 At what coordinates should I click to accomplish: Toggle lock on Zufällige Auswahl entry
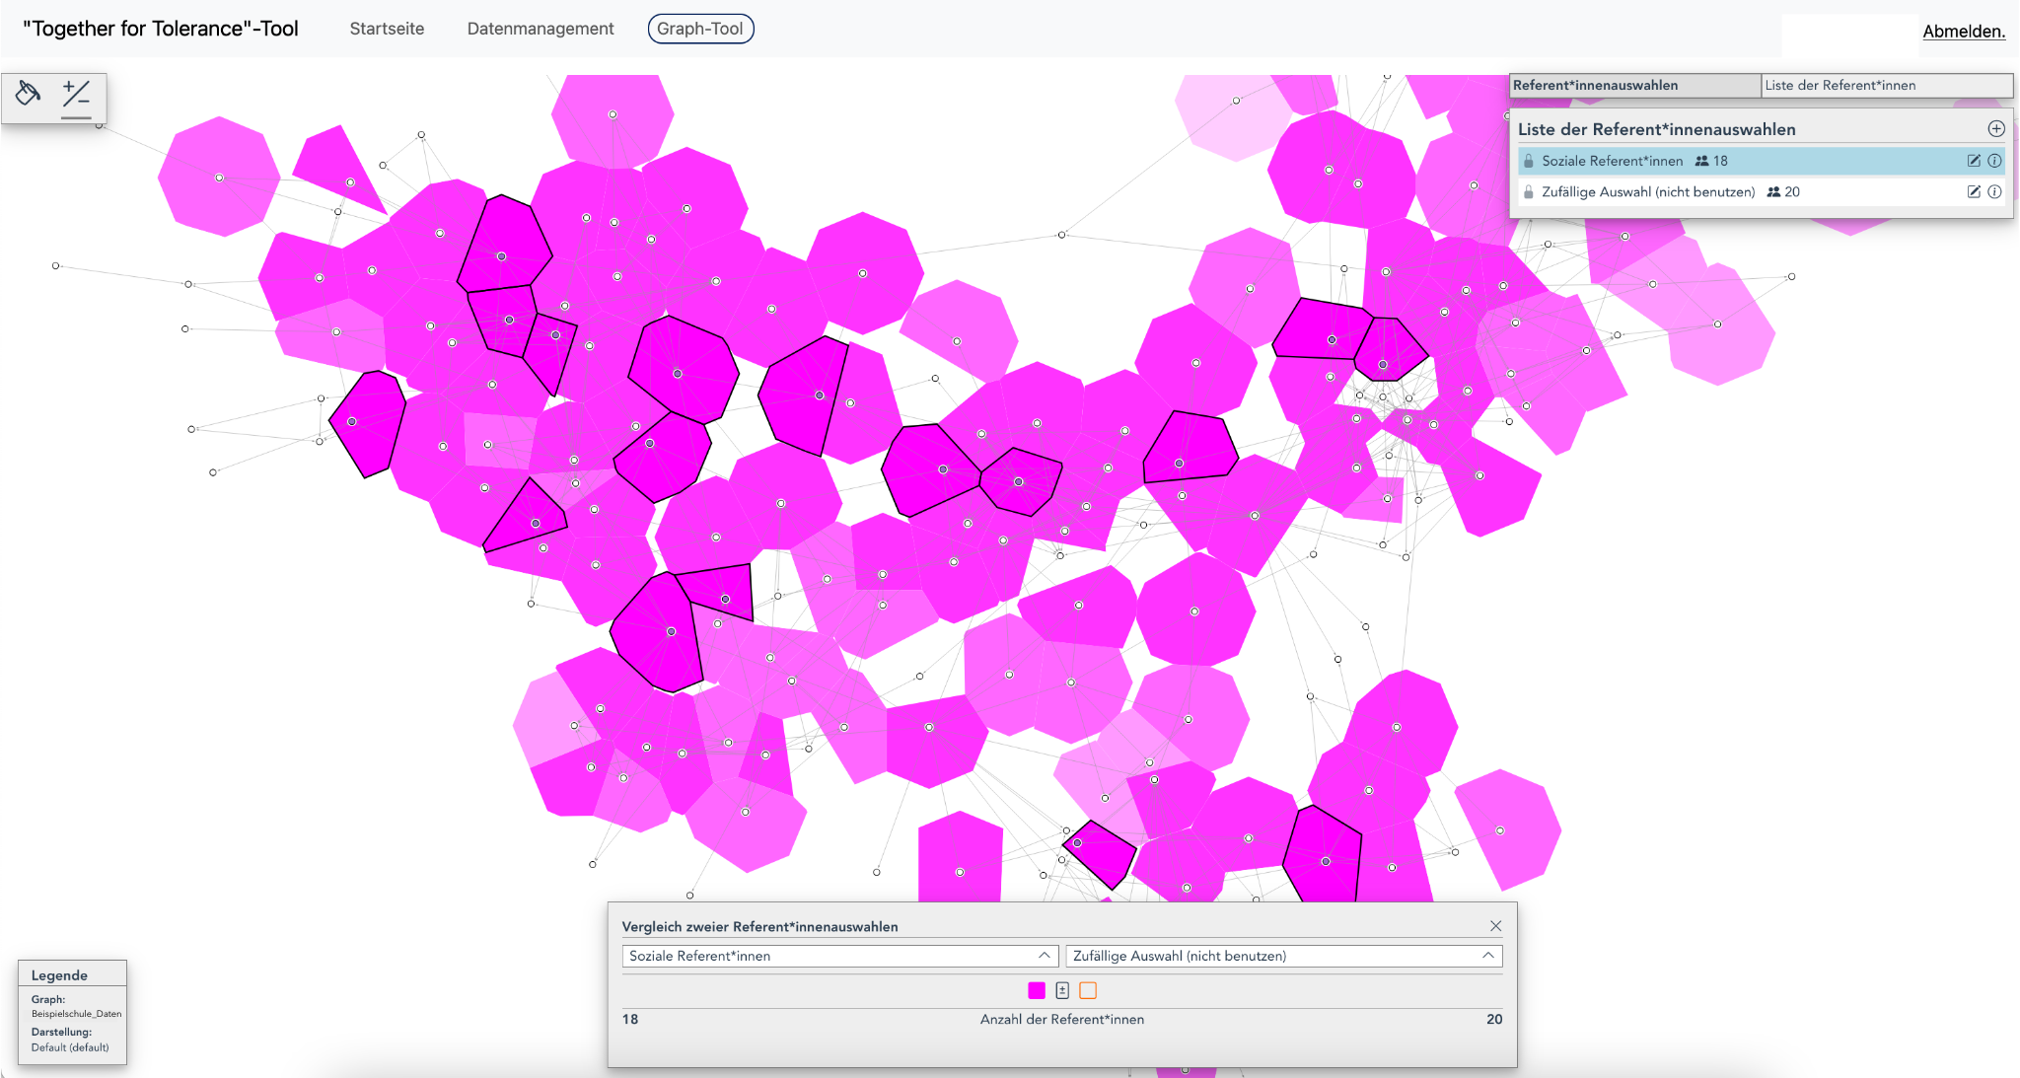(x=1529, y=192)
